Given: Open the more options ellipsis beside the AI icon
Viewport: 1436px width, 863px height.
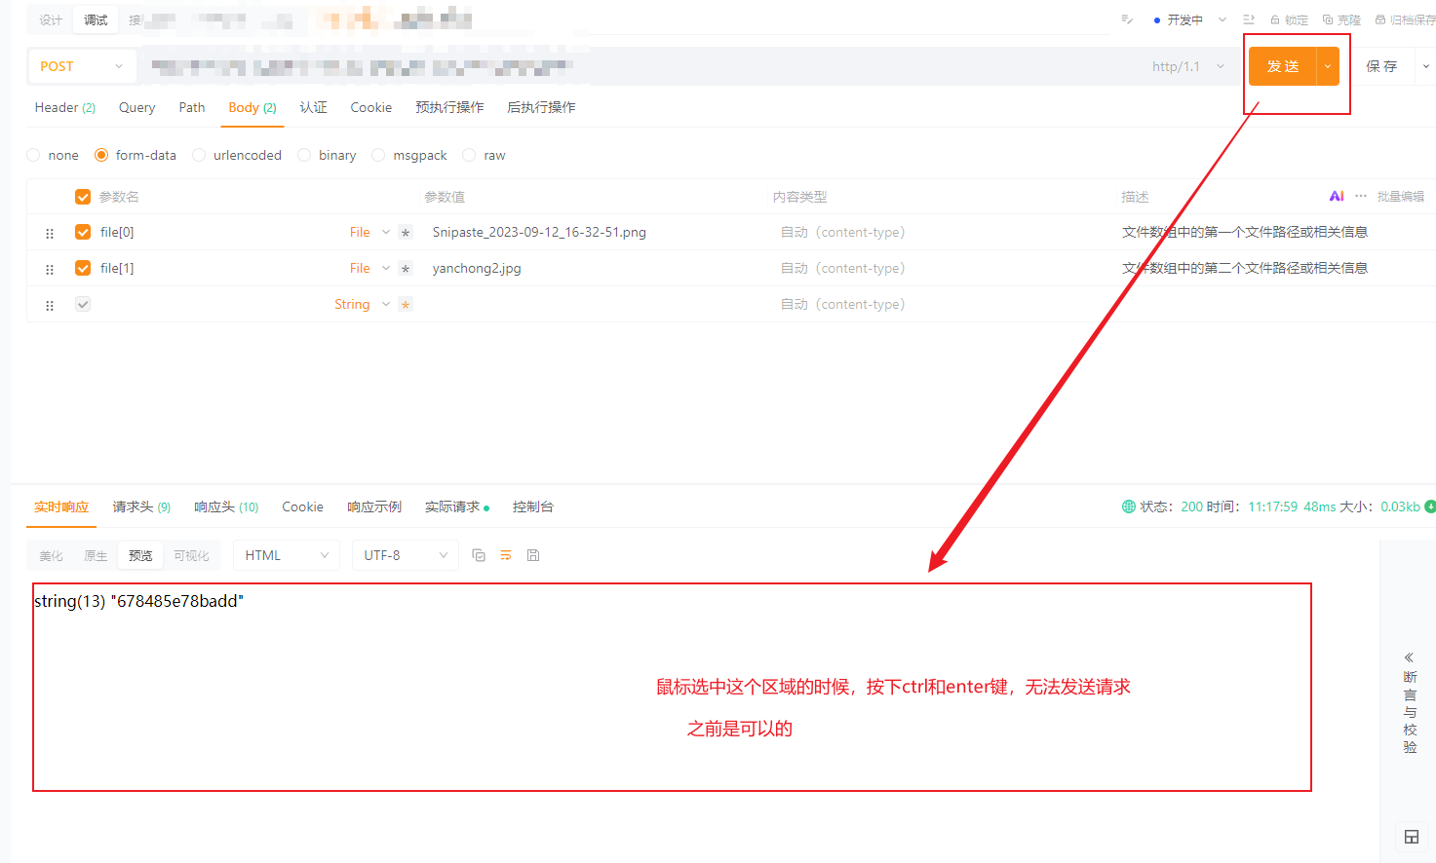Looking at the screenshot, I should 1361,196.
